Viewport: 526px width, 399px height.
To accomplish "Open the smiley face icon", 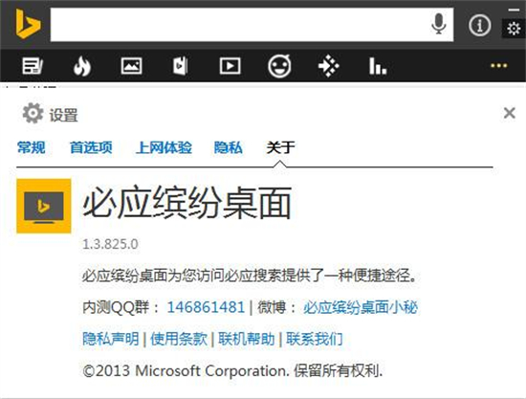I will 279,66.
